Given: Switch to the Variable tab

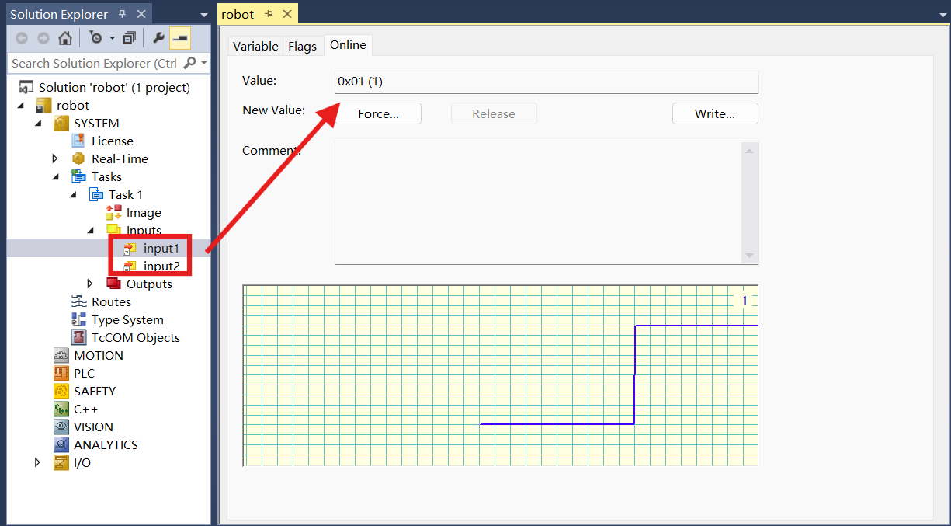Looking at the screenshot, I should pyautogui.click(x=255, y=46).
